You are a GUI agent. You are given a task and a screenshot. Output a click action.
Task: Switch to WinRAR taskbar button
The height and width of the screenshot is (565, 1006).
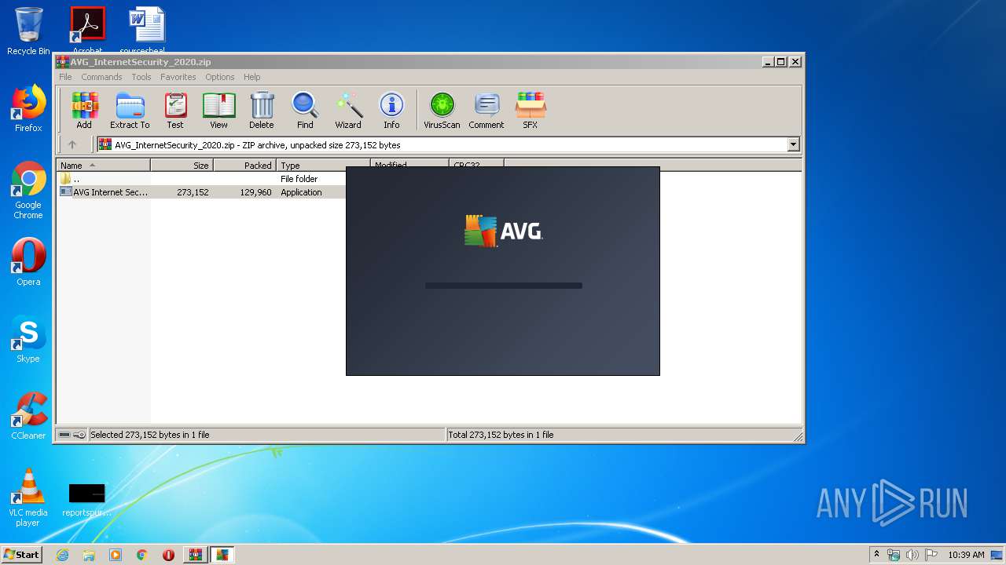pyautogui.click(x=195, y=555)
